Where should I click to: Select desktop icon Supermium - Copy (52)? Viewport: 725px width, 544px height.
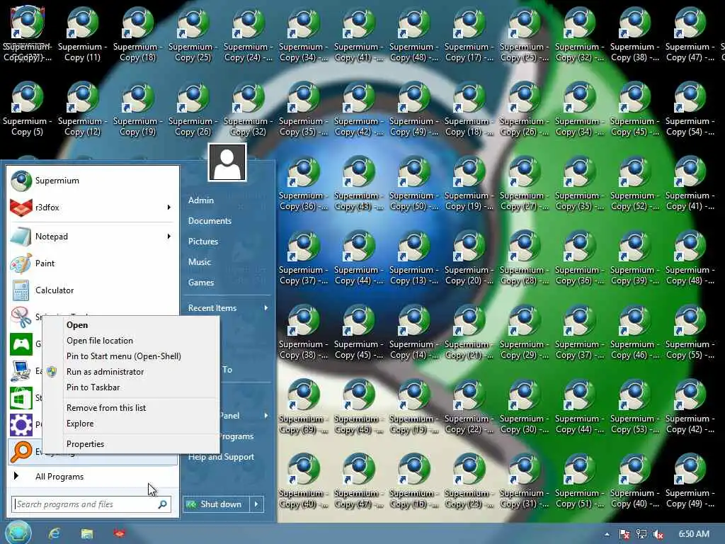pyautogui.click(x=635, y=183)
